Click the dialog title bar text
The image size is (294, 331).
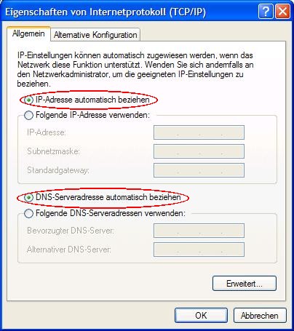(106, 12)
